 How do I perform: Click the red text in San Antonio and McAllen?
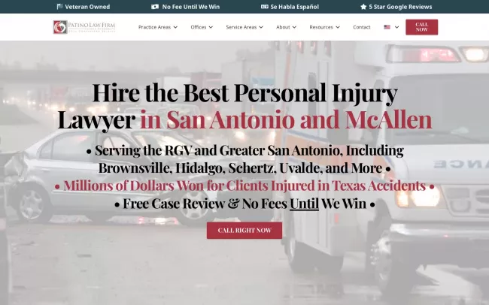click(286, 119)
